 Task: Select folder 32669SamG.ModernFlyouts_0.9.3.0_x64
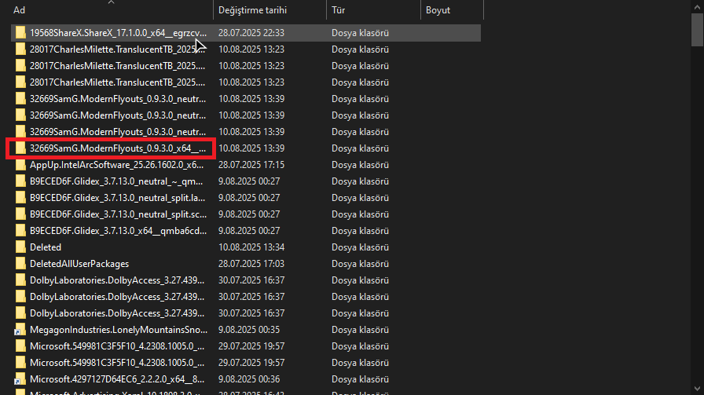point(118,148)
